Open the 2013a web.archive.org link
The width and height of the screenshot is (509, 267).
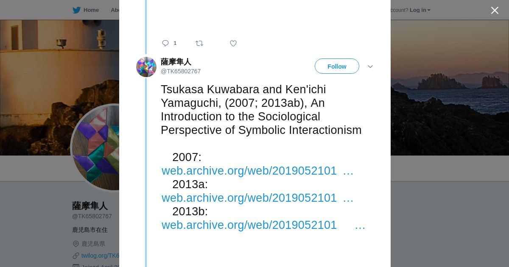pos(249,198)
